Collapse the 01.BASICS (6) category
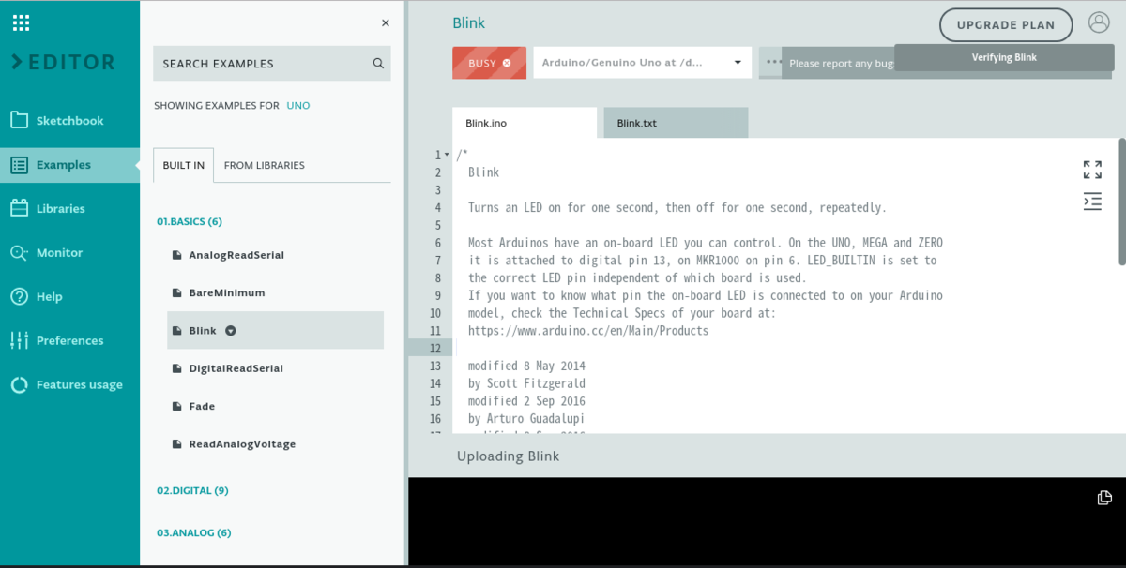 point(190,221)
